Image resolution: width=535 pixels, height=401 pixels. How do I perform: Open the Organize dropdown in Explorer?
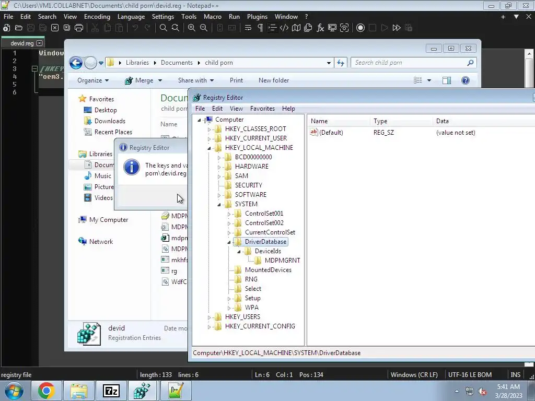(93, 80)
